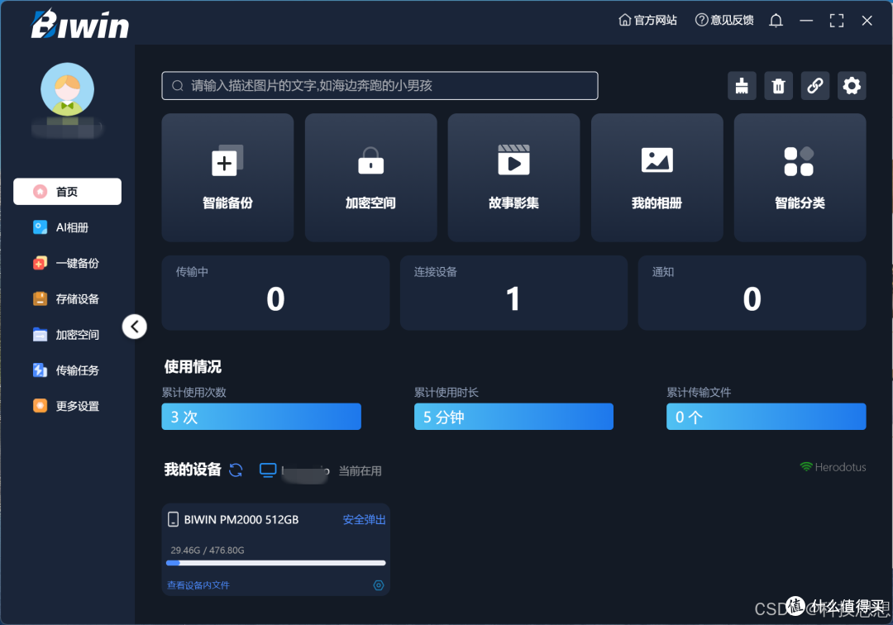Click the 通知 count card
Image resolution: width=893 pixels, height=625 pixels.
tap(752, 293)
